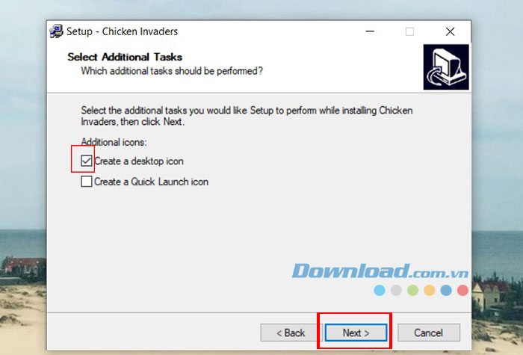Screen dimensions: 523x355
Task: Select the pink-red dot under watermark
Action: point(462,290)
